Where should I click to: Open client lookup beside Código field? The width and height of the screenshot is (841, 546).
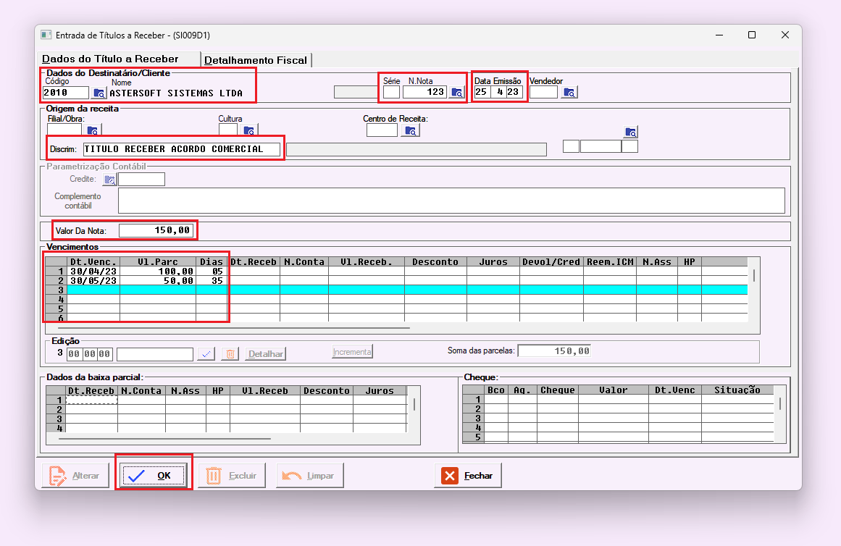(x=99, y=93)
